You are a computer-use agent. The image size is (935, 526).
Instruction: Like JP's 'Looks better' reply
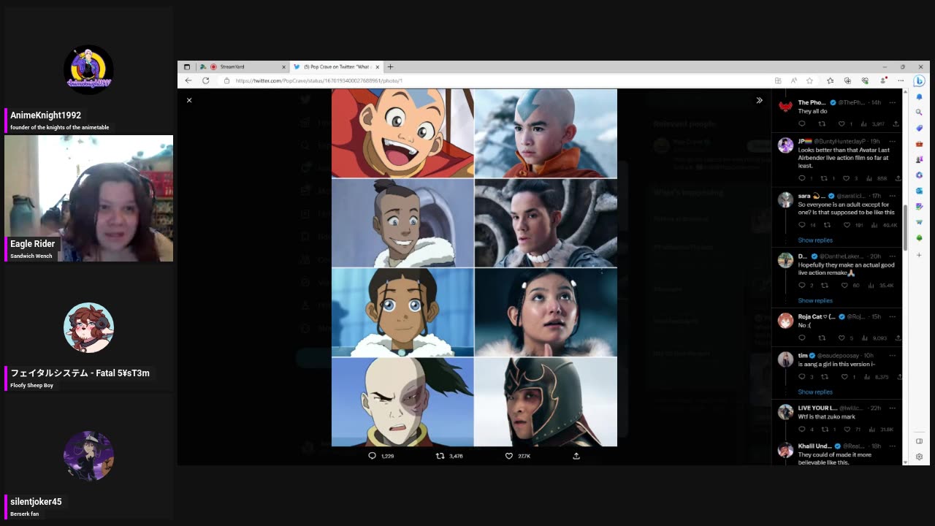coord(846,178)
